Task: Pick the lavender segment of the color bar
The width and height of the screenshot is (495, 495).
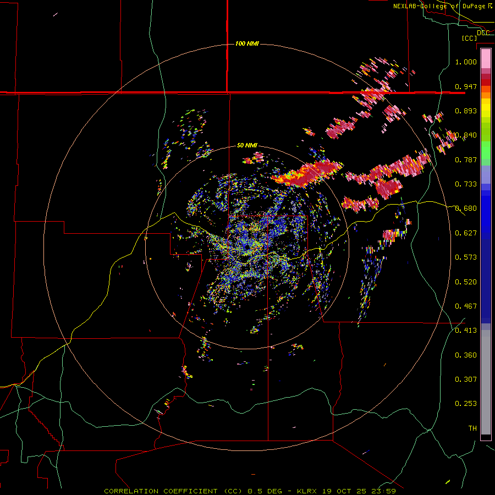Action: click(486, 174)
